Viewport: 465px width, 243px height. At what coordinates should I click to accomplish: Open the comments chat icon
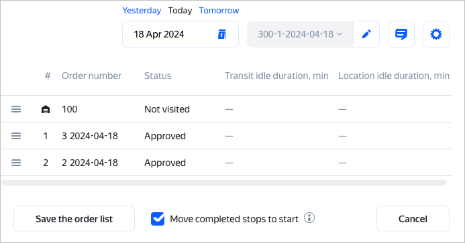tap(401, 34)
